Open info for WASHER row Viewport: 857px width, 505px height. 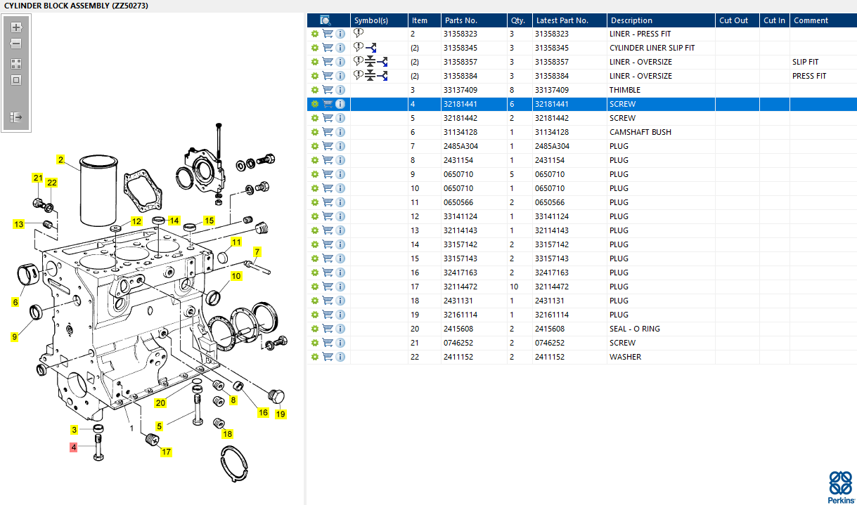[340, 357]
